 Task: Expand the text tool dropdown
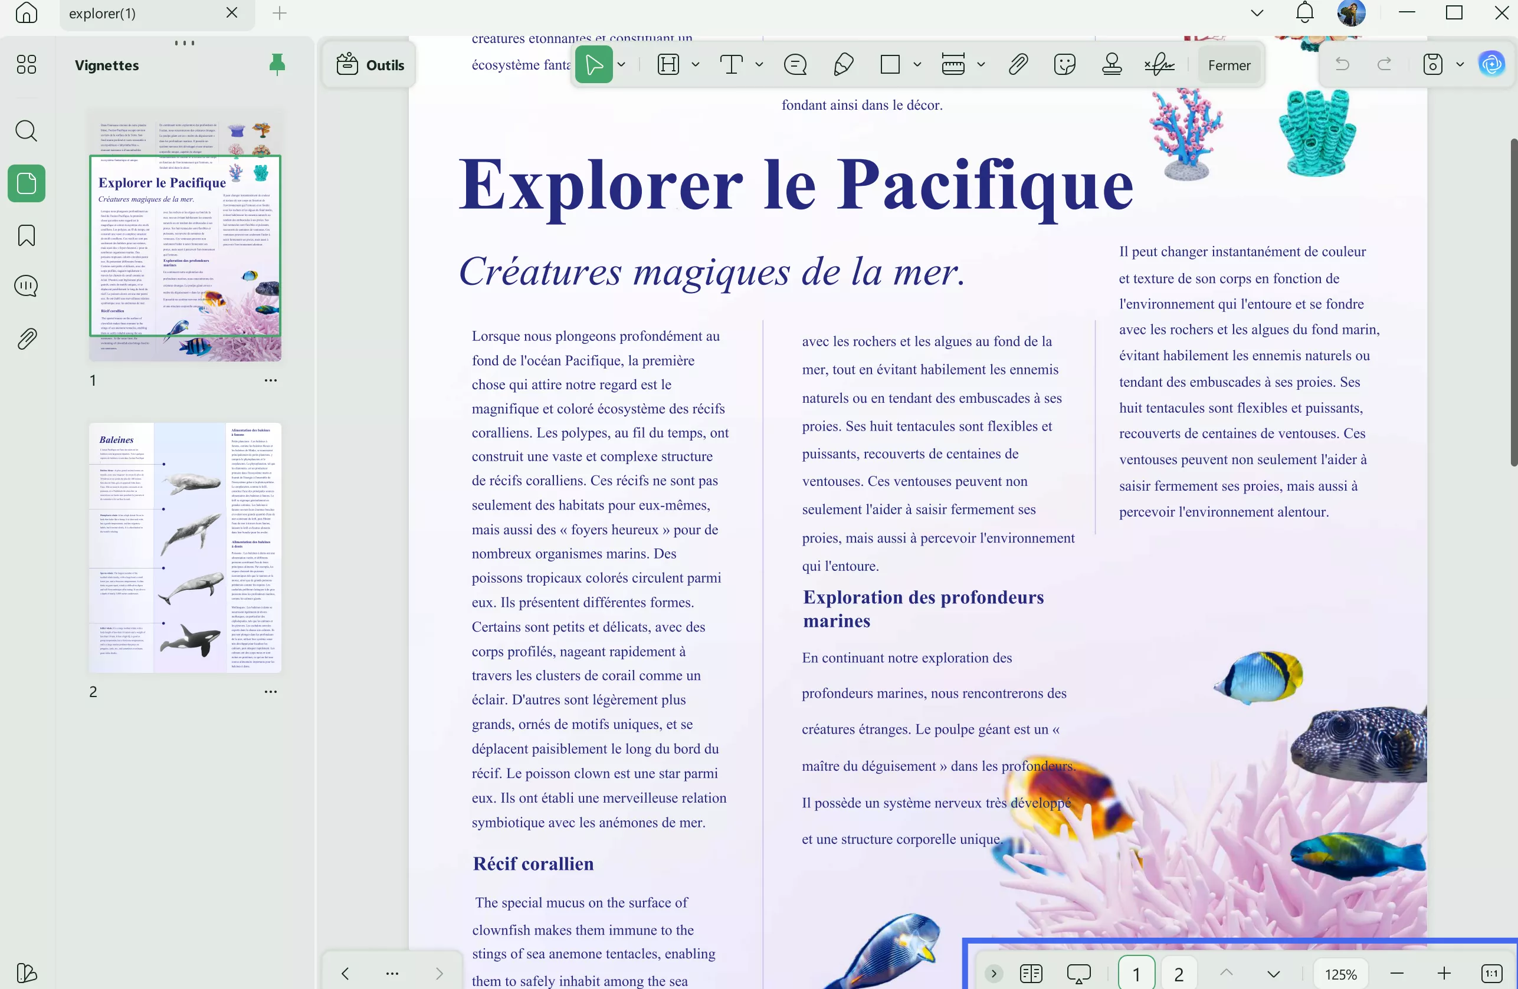point(759,64)
